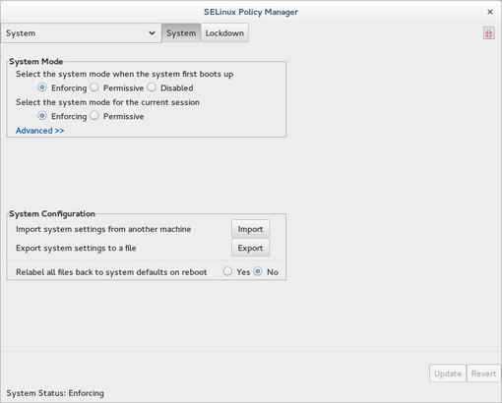Click the System Status: Enforcing label
Image resolution: width=502 pixels, height=403 pixels.
pos(55,393)
